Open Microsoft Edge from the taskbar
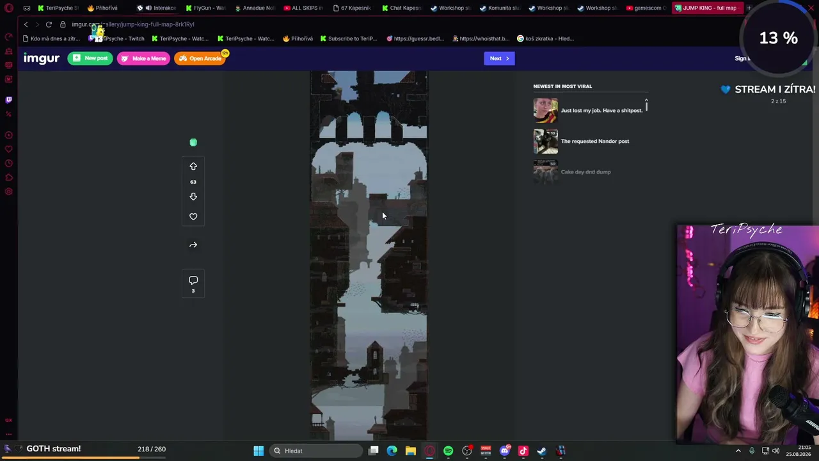819x461 pixels. pyautogui.click(x=392, y=451)
